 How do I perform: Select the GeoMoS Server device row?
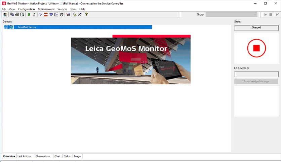[78, 27]
